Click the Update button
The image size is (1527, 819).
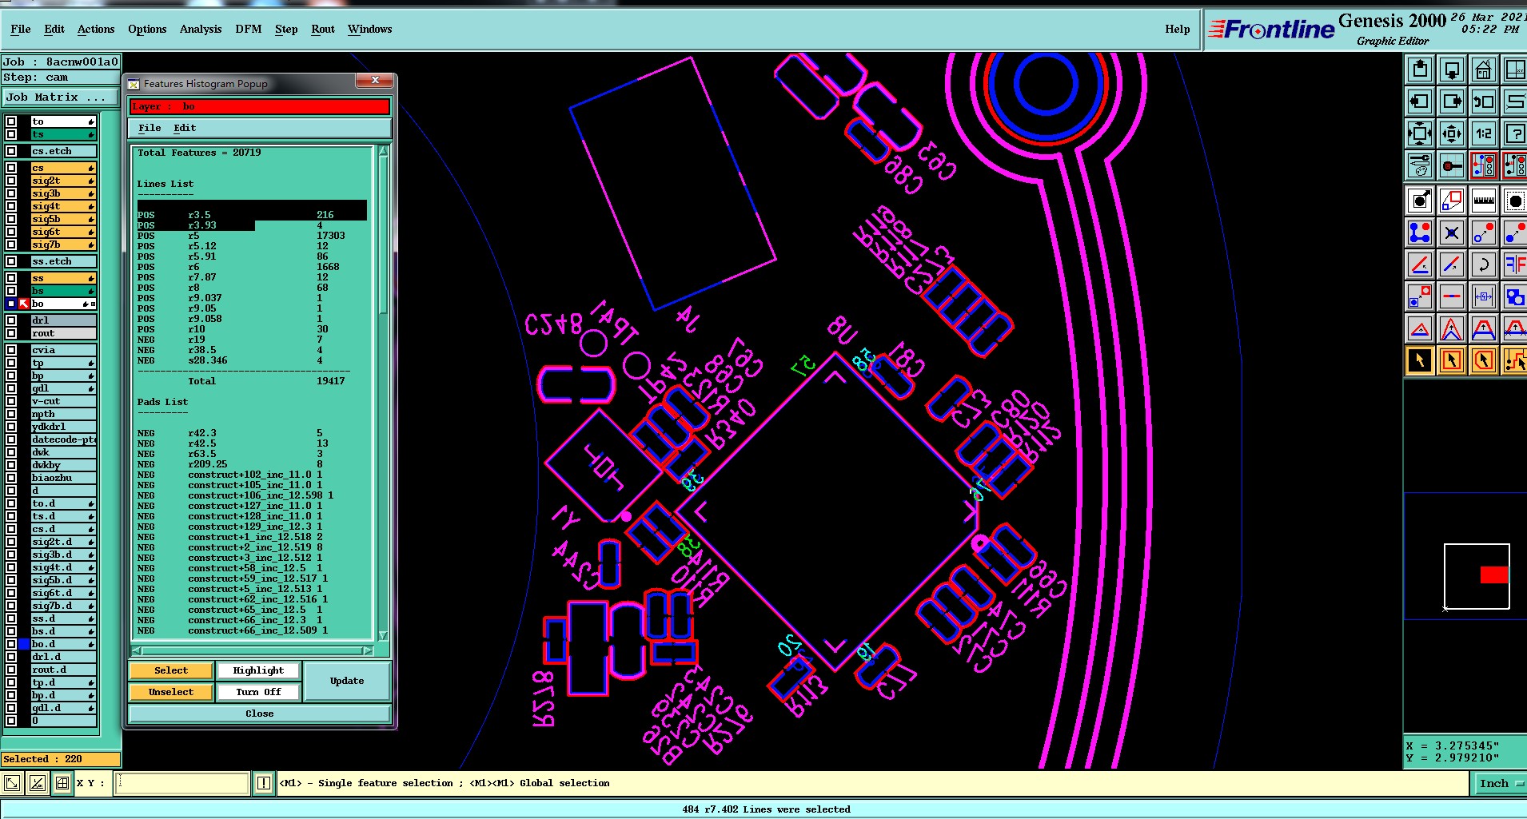(x=347, y=681)
